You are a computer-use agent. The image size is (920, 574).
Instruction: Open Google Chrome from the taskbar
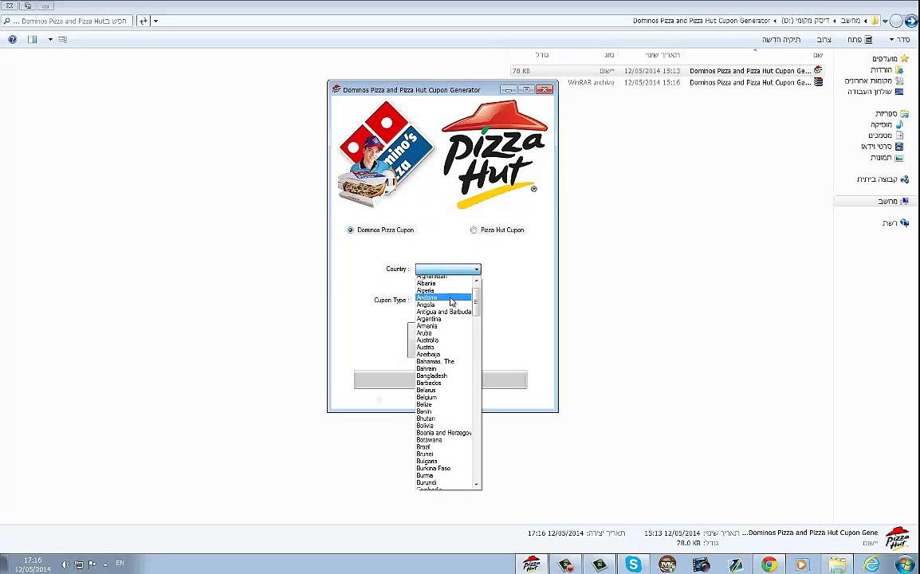(x=769, y=564)
